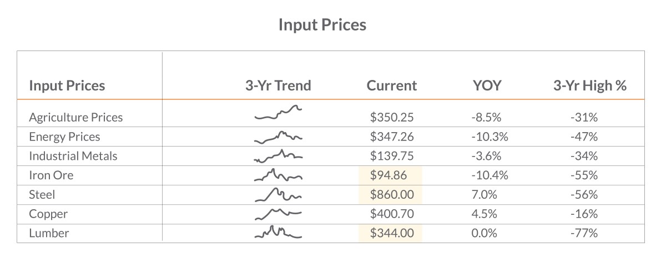This screenshot has width=666, height=257.
Task: Click the highlighted $860.00 Steel price
Action: point(391,195)
